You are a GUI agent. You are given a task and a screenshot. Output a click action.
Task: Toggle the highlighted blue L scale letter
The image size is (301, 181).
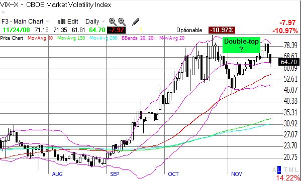(279, 169)
